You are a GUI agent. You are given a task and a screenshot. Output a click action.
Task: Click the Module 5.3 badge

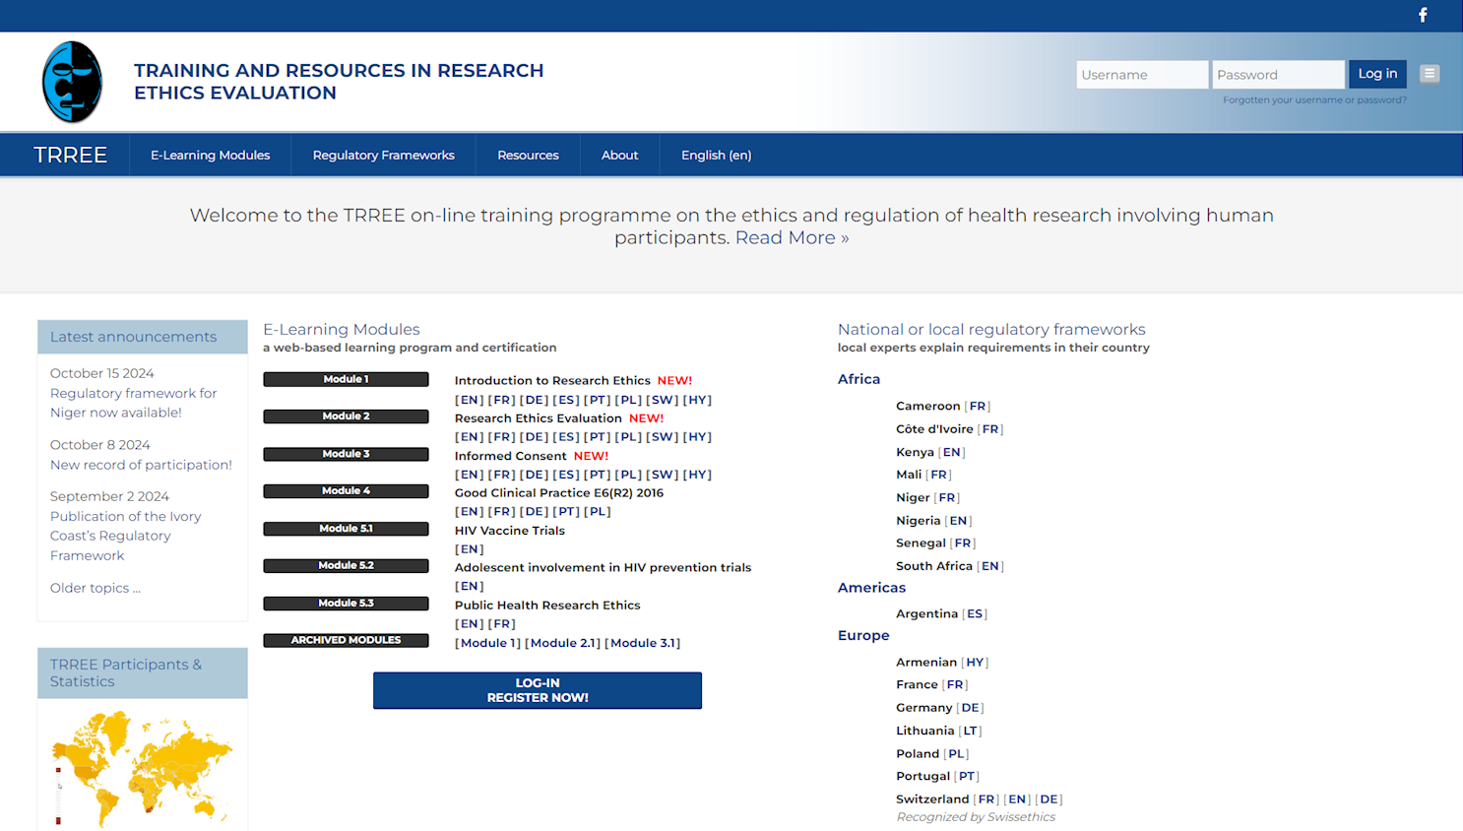(x=346, y=604)
